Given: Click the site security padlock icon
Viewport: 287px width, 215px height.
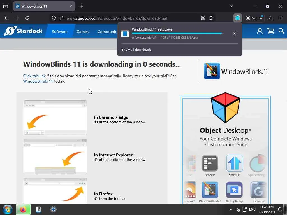Looking at the screenshot, I should 62,18.
